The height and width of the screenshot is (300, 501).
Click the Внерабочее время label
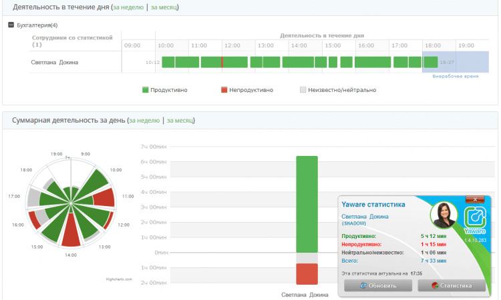coord(456,76)
